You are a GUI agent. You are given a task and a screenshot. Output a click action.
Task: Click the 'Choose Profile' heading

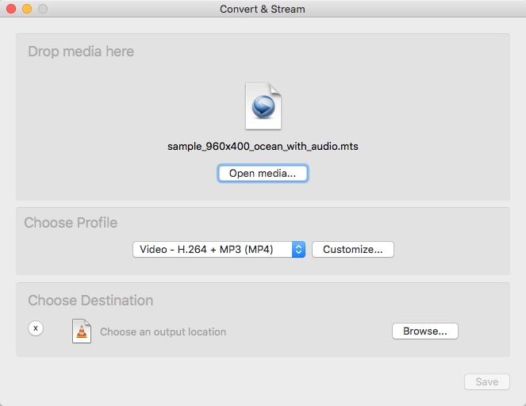coord(71,223)
